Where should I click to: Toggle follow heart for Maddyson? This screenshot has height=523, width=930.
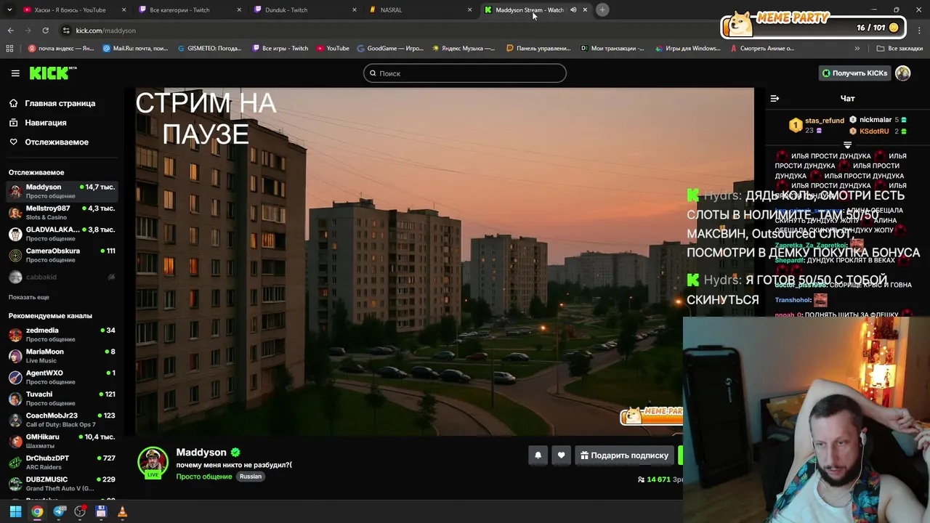[x=561, y=455]
